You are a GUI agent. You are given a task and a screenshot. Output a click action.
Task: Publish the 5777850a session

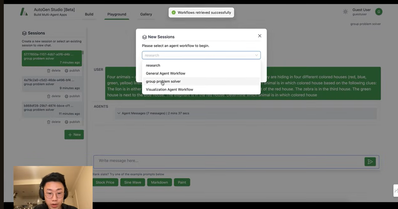click(72, 71)
